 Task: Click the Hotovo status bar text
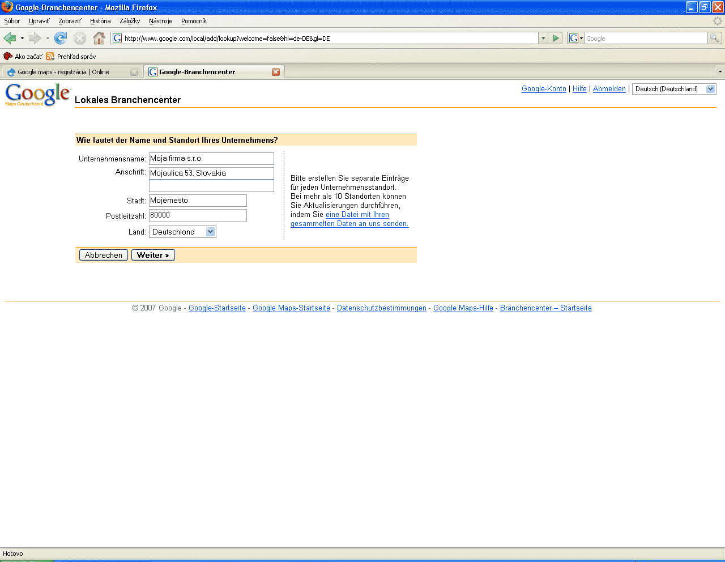13,554
